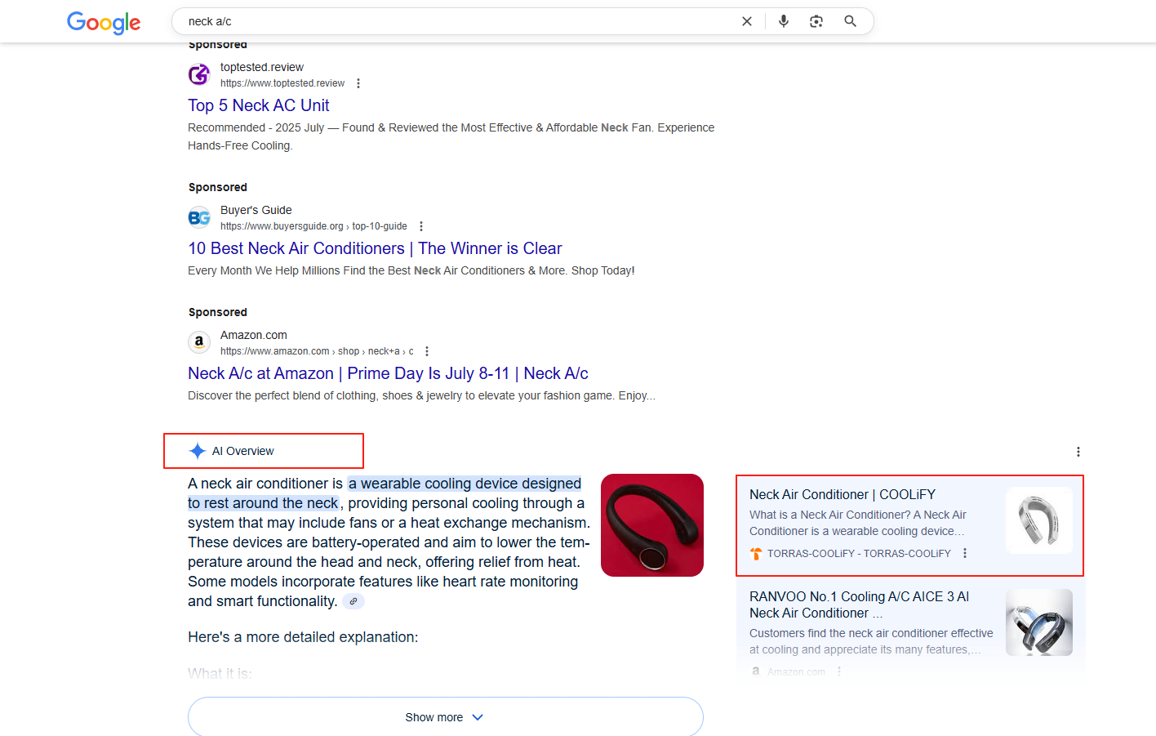Click the AI Overview sparkle icon
This screenshot has height=736, width=1156.
196,450
